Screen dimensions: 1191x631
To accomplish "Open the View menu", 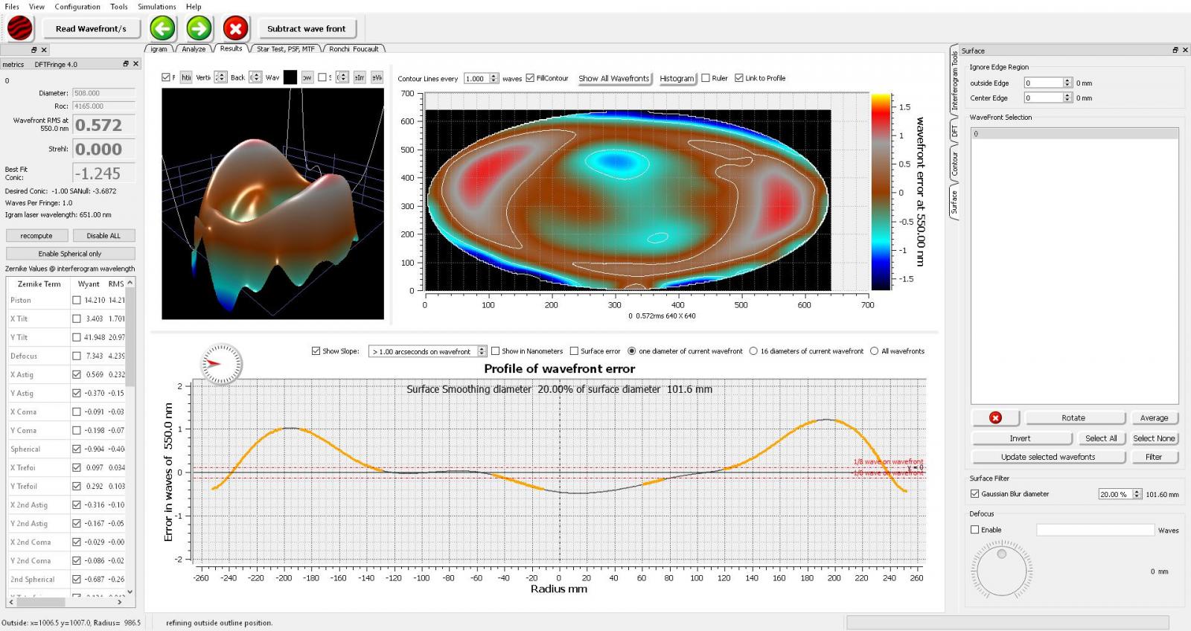I will tap(36, 7).
